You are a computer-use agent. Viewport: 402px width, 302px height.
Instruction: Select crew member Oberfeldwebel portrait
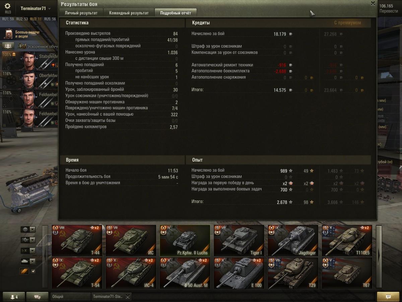pos(29,80)
